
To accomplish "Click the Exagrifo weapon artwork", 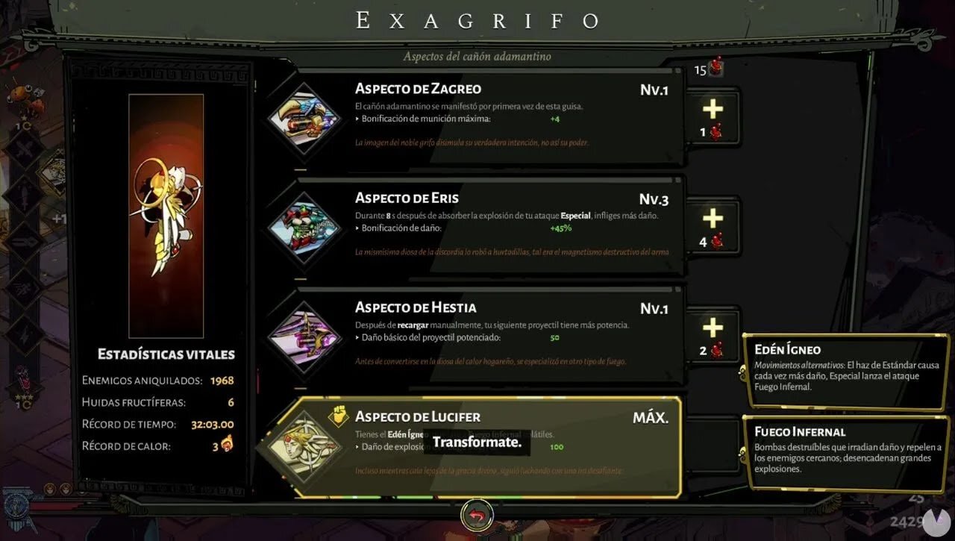I will coord(166,216).
